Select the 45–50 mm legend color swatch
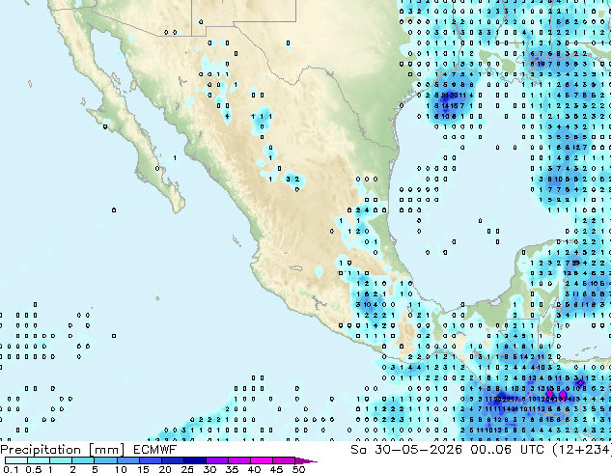612x473 pixels. 283,460
